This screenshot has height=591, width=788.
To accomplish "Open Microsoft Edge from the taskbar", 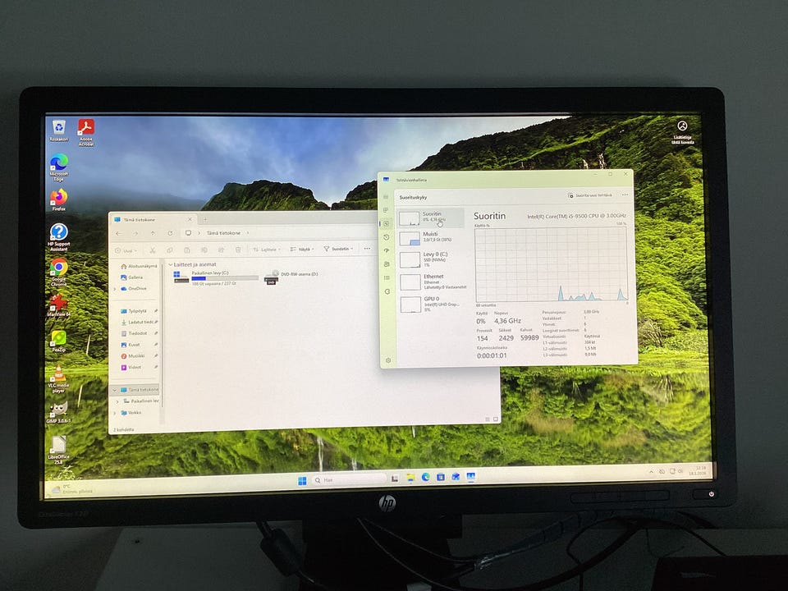I will (x=426, y=478).
